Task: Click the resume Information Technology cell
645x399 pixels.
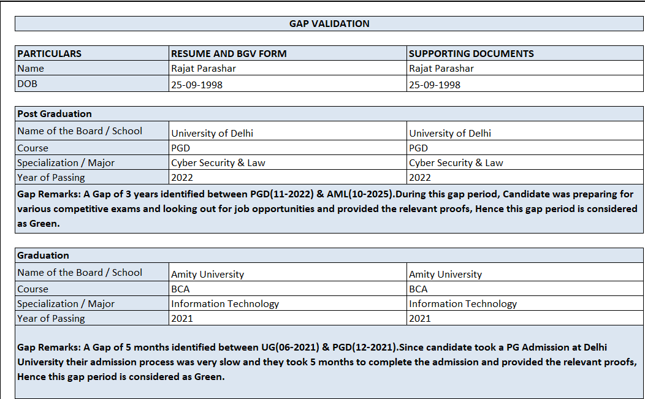Action: 288,303
